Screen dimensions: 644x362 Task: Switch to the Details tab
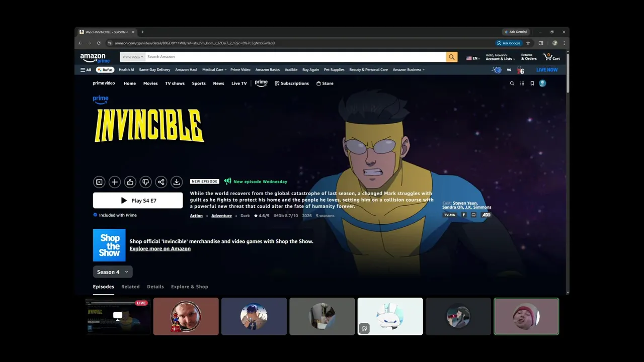pos(155,287)
